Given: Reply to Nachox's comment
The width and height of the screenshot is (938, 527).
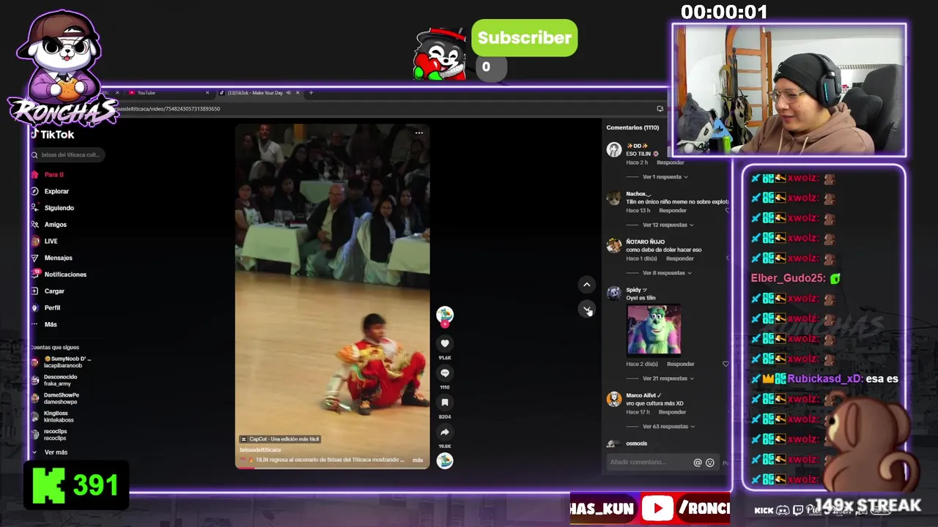Looking at the screenshot, I should pyautogui.click(x=672, y=211).
